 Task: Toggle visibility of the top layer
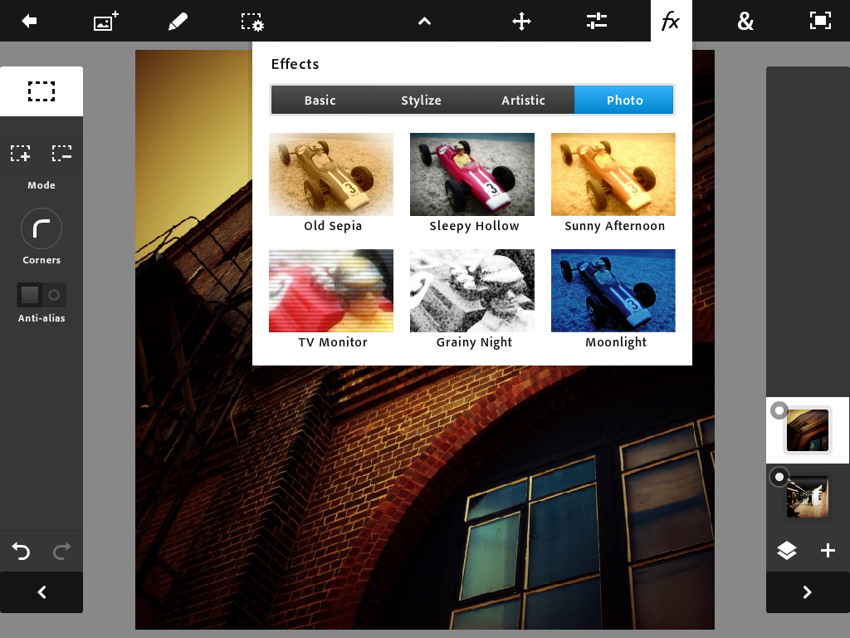click(779, 410)
